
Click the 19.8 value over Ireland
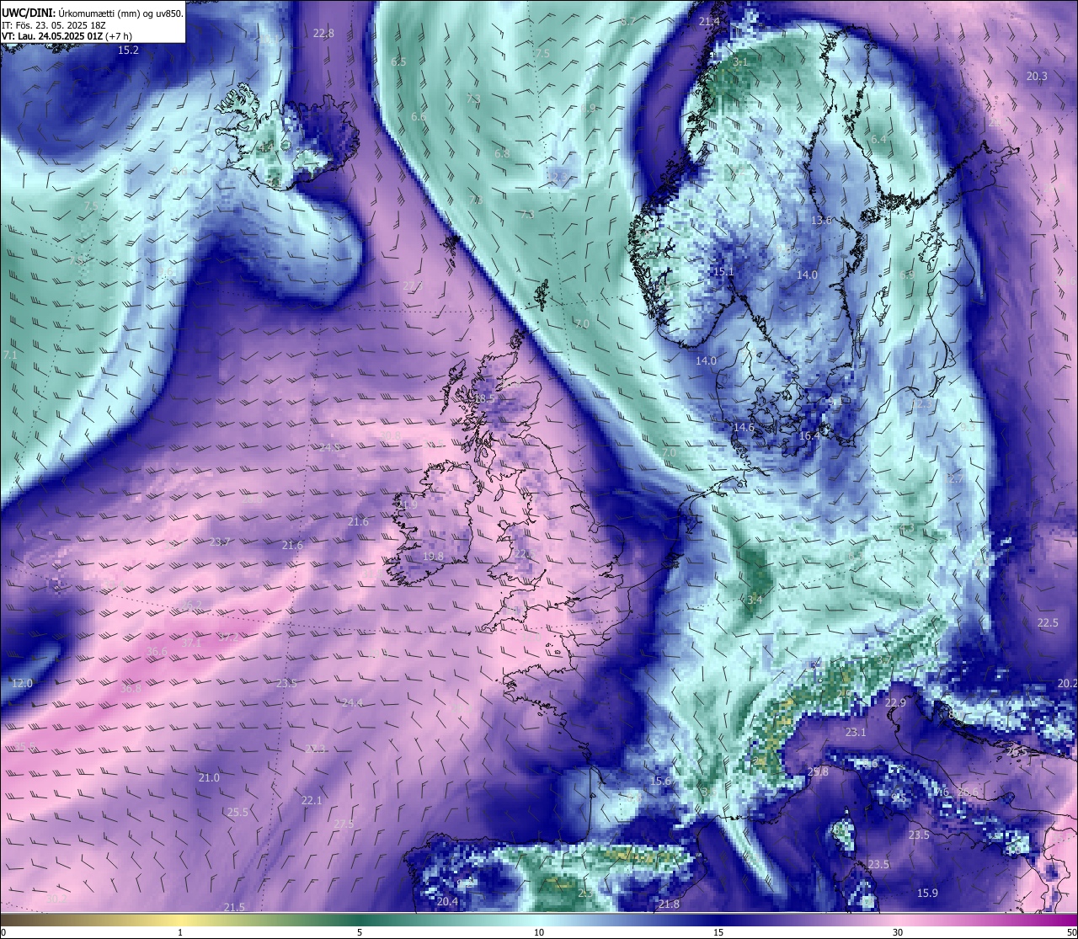tap(433, 557)
